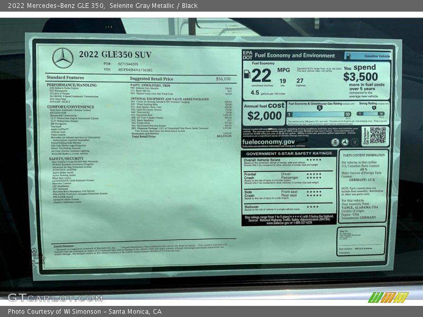This screenshot has width=423, height=317.
Task: Click the fueleconomy.gov link
Action: click(269, 142)
